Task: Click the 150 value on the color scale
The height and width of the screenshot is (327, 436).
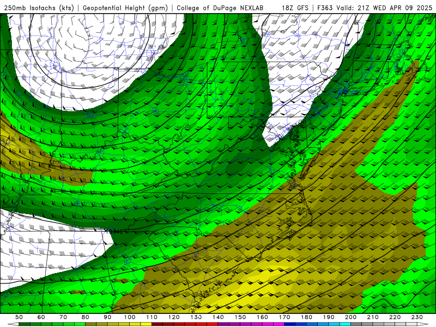Action: tap(240, 317)
